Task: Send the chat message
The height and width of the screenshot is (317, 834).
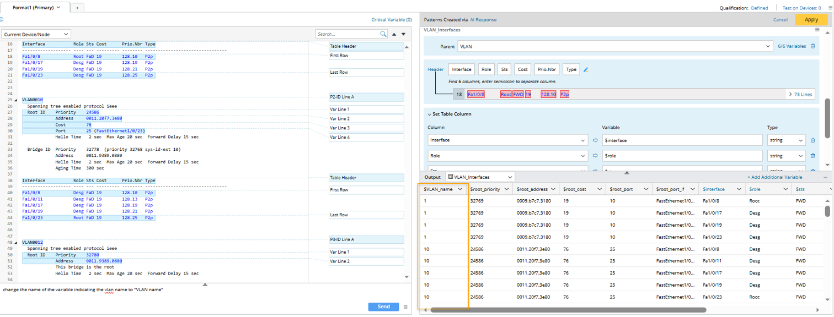Action: (383, 307)
